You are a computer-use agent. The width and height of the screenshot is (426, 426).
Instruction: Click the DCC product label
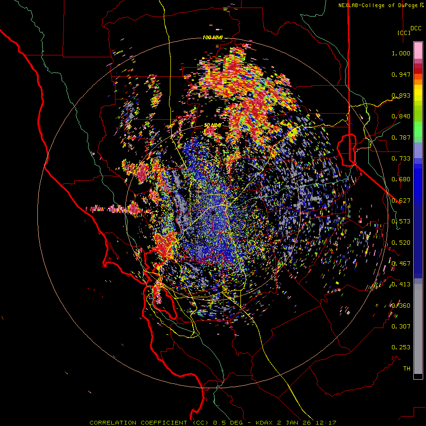click(416, 28)
